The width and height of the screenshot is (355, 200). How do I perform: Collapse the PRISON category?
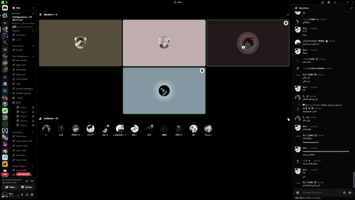(x=16, y=31)
